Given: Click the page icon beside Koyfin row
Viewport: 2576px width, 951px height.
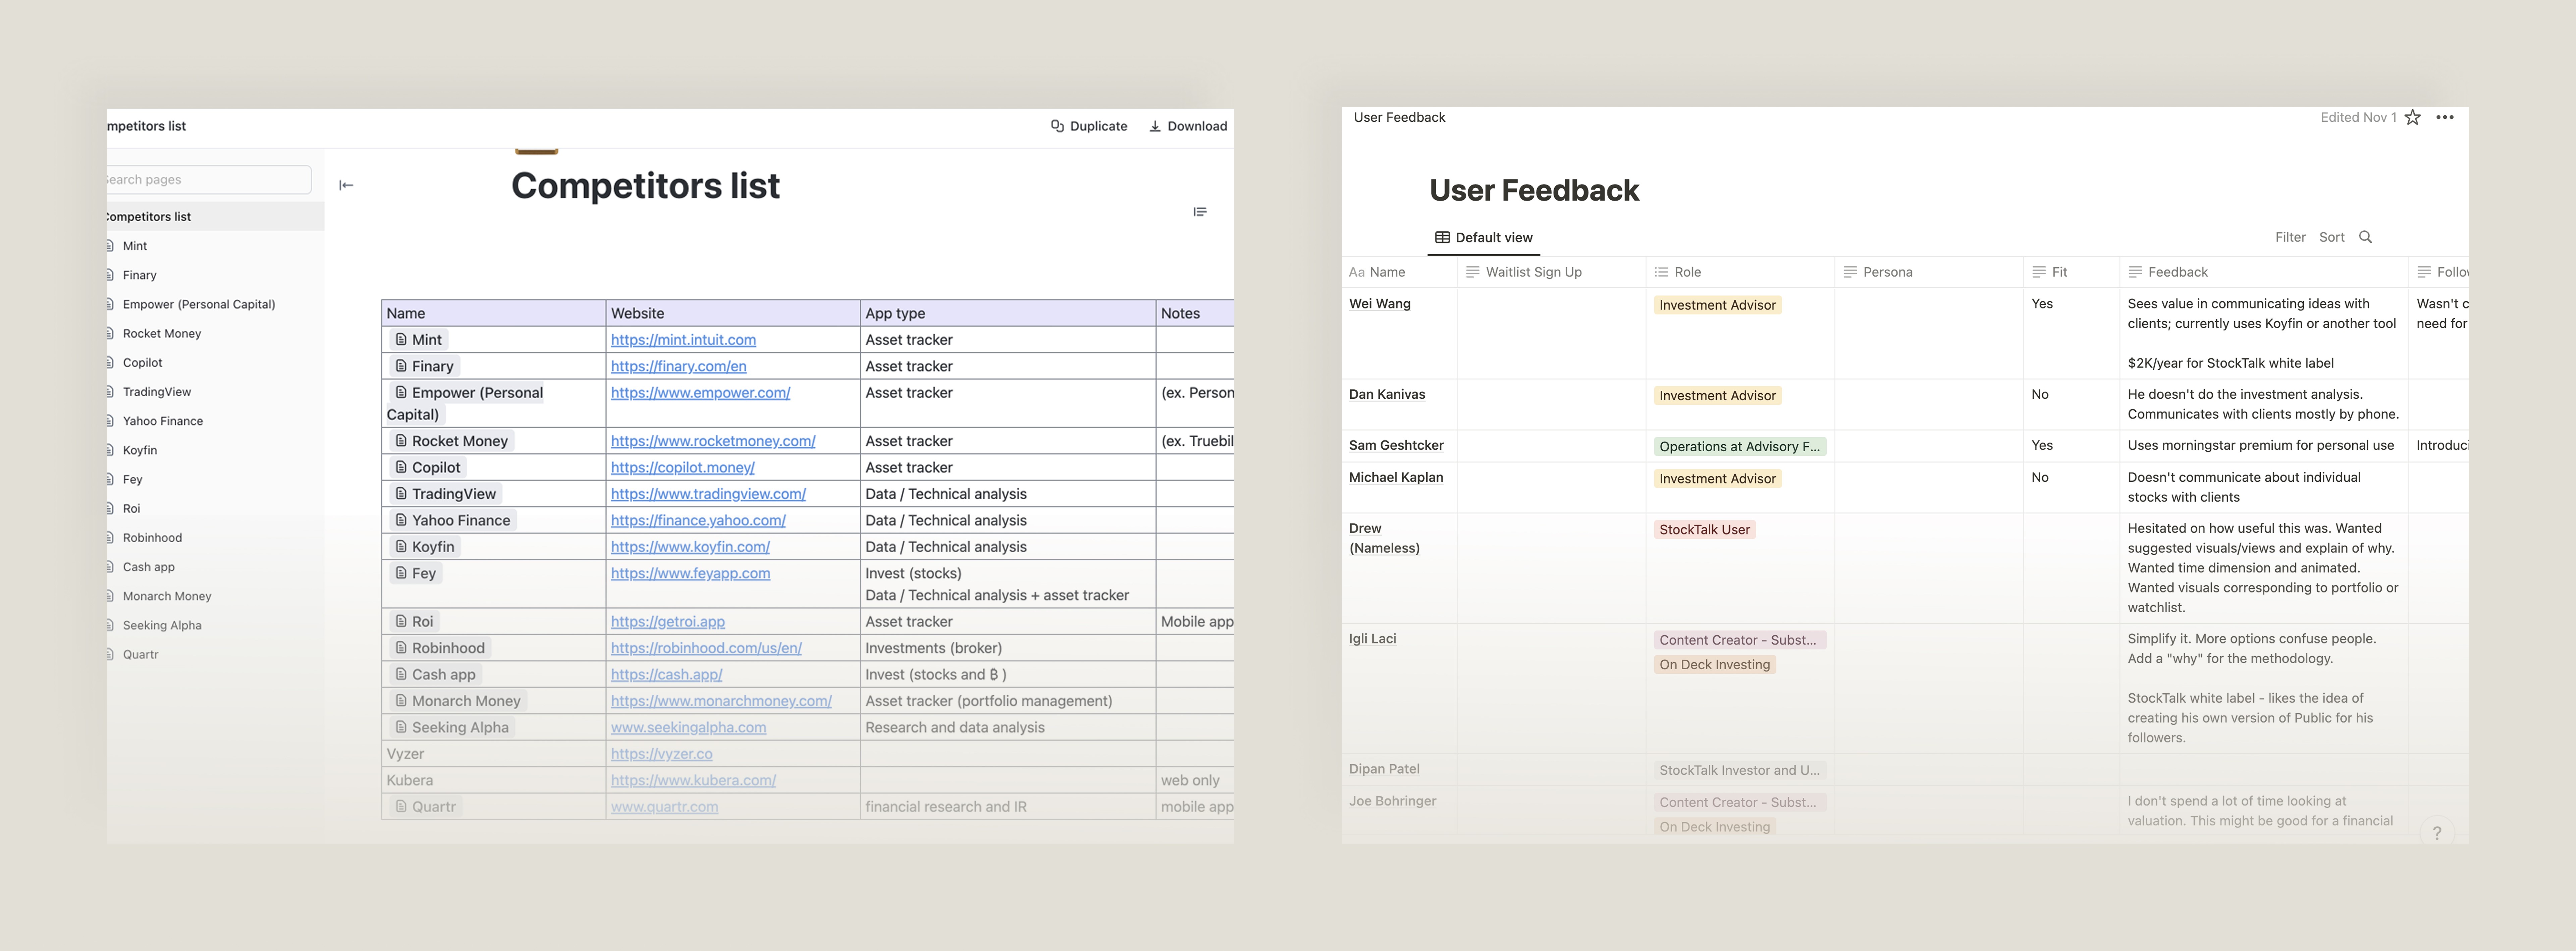Looking at the screenshot, I should [401, 546].
